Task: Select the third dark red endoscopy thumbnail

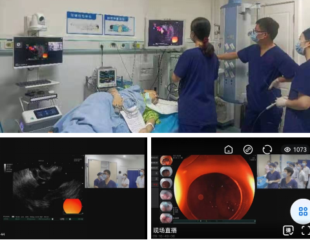Action: click(x=166, y=183)
